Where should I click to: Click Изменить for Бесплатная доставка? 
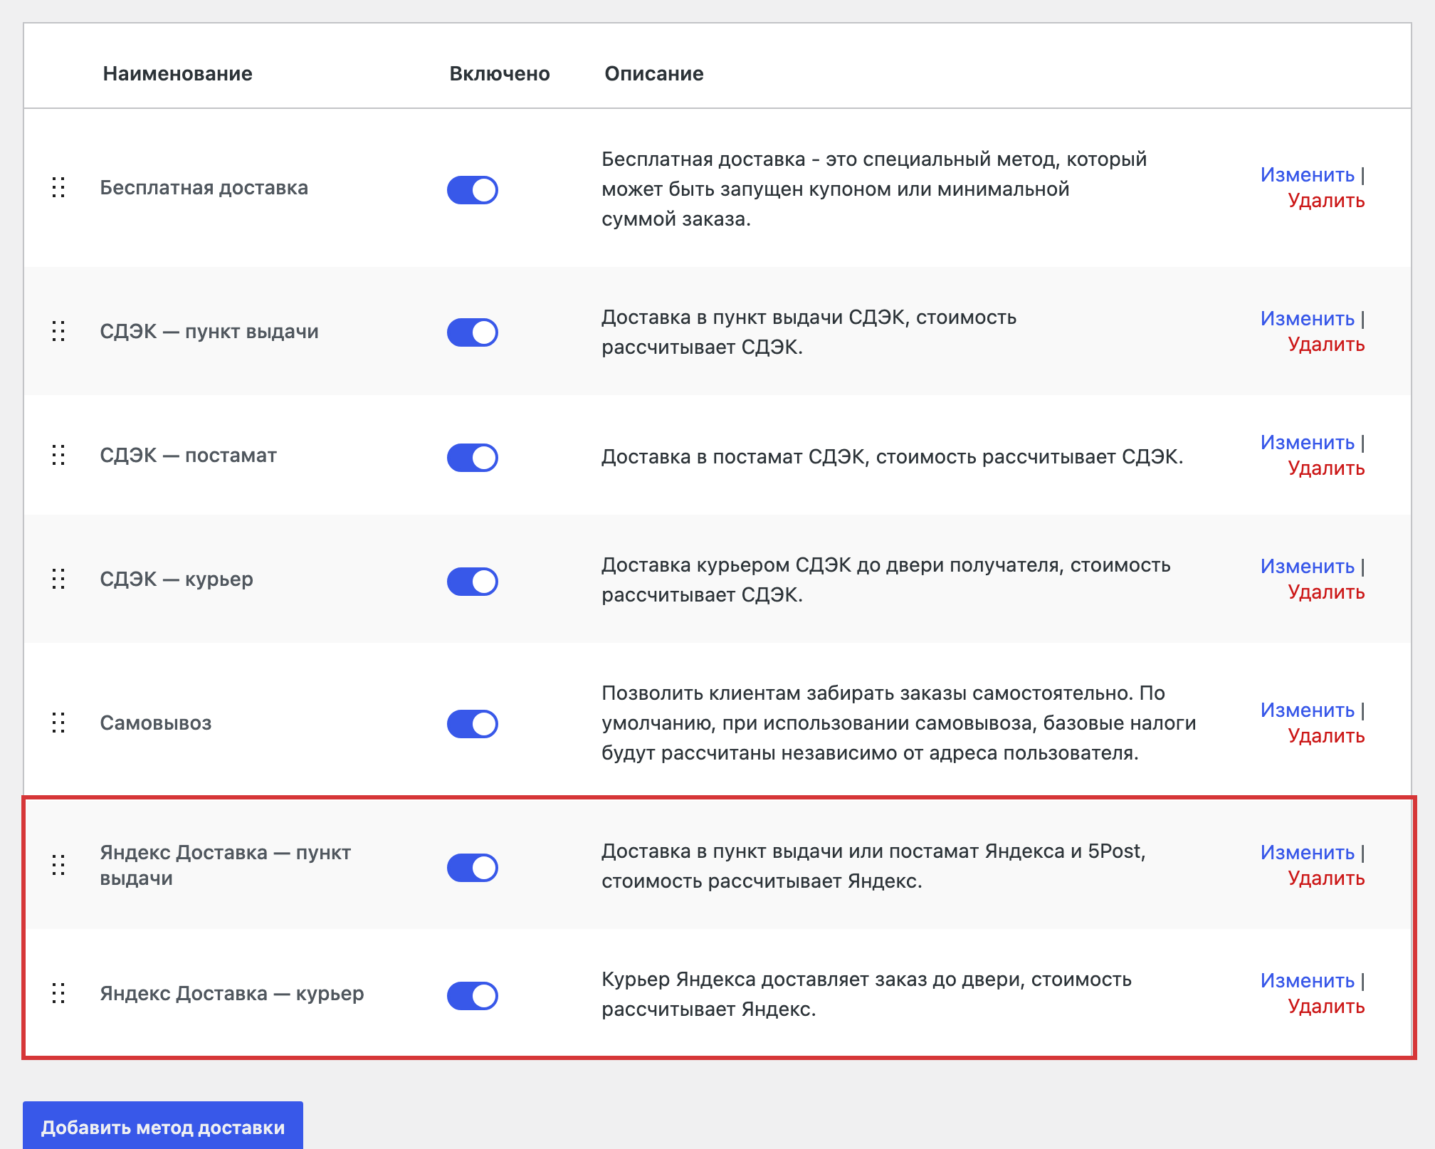[x=1307, y=175]
